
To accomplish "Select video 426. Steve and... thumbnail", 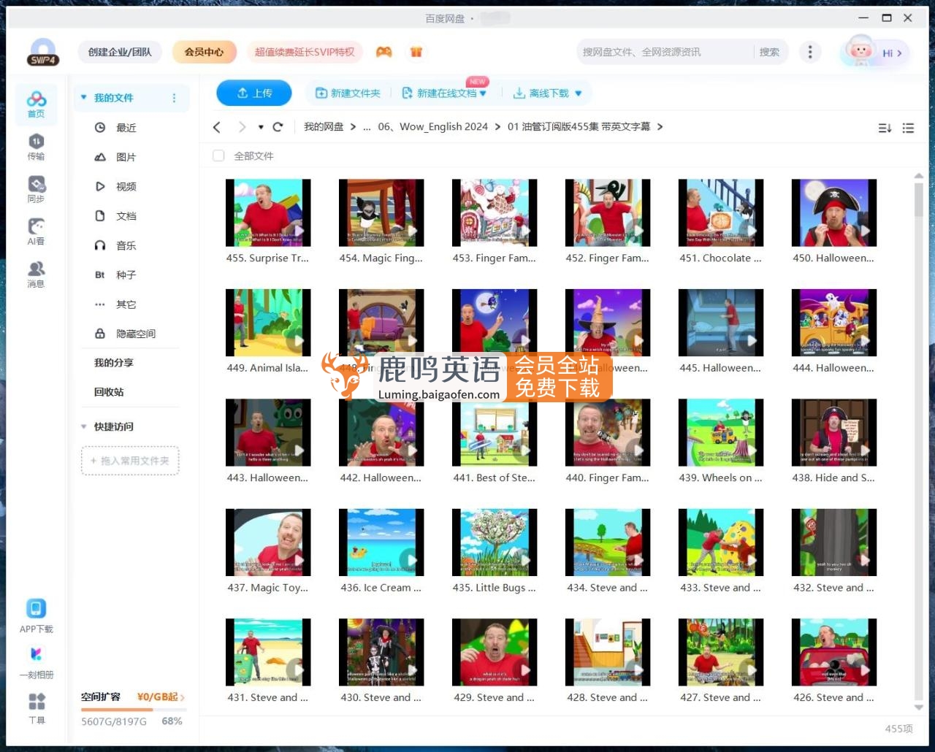I will pyautogui.click(x=834, y=652).
